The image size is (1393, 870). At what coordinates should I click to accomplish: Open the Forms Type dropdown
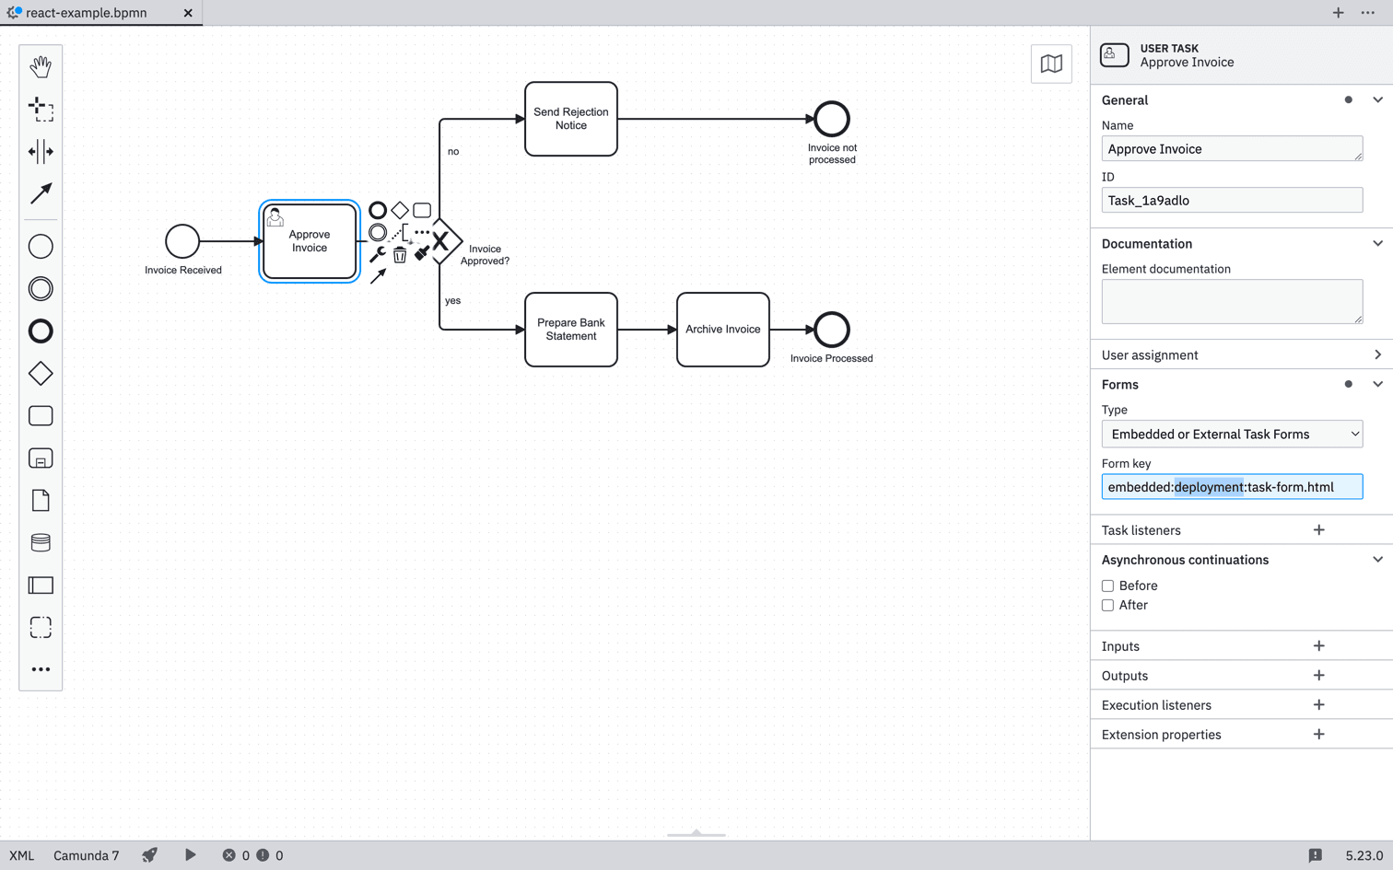coord(1232,434)
